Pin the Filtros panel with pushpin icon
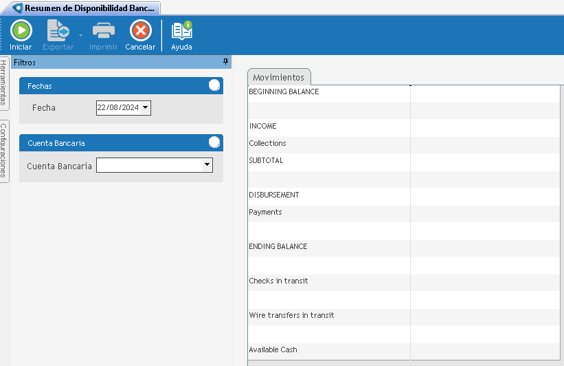The height and width of the screenshot is (366, 564). (225, 62)
